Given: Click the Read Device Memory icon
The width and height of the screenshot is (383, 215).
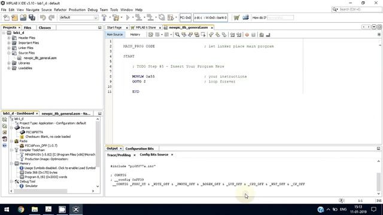Looking at the screenshot, I should (150, 17).
